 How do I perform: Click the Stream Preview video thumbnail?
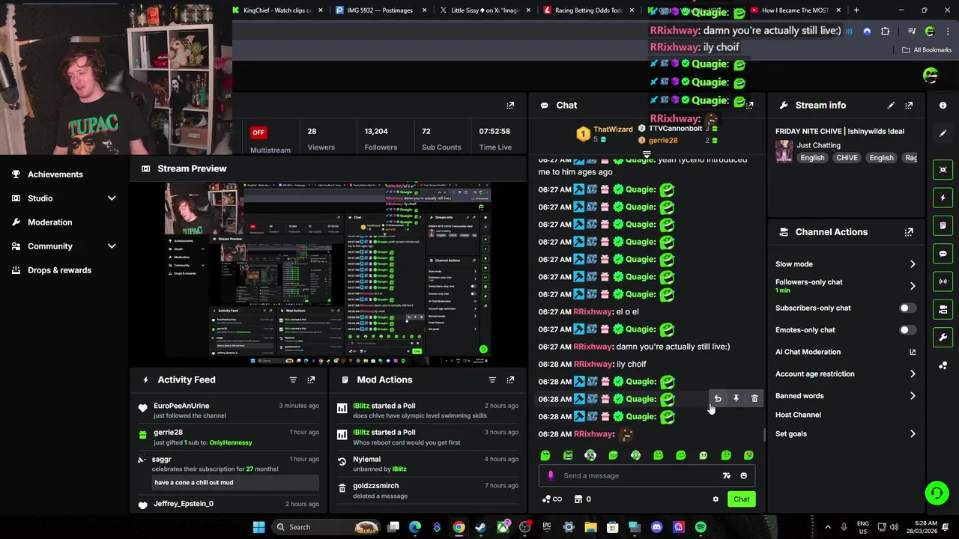click(328, 272)
